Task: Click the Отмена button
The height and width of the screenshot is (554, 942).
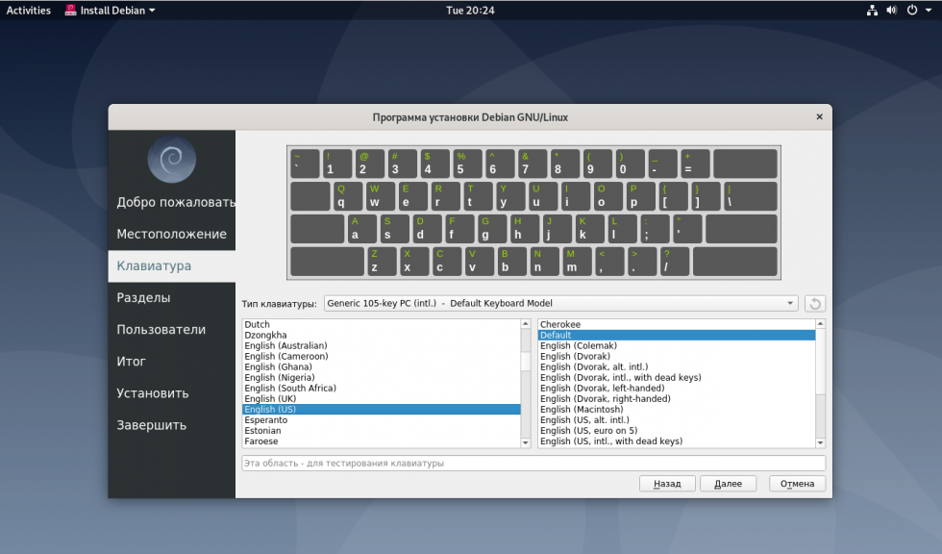Action: pyautogui.click(x=797, y=484)
